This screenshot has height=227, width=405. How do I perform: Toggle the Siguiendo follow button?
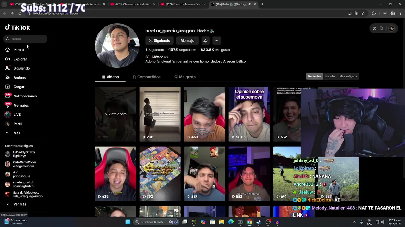click(x=159, y=41)
